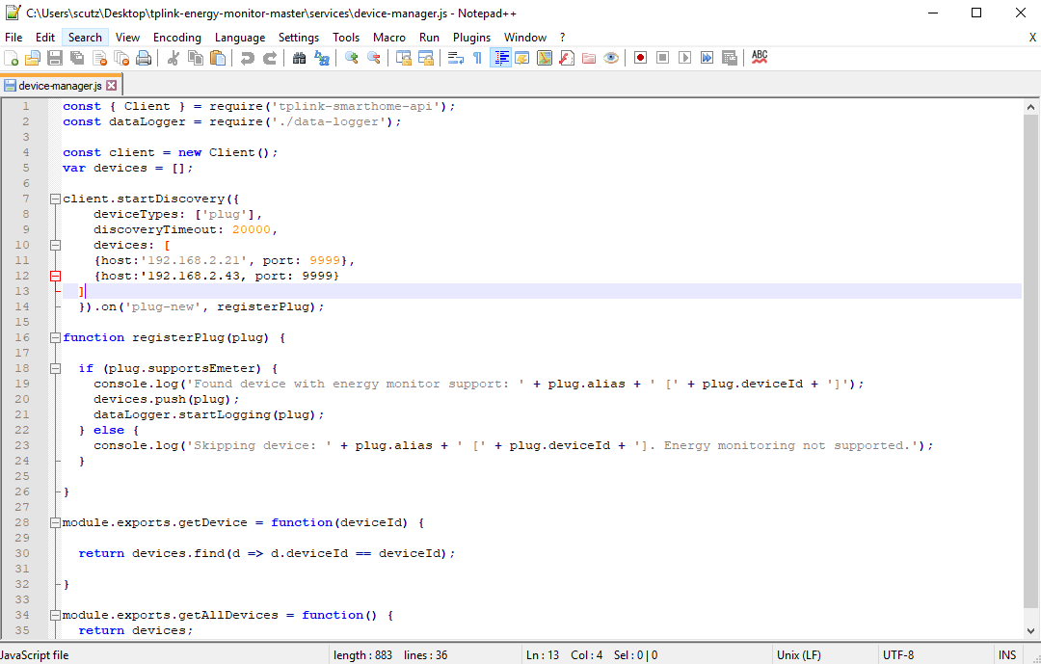Toggle word wrap
Screen dimensions: 1041x664
click(455, 58)
